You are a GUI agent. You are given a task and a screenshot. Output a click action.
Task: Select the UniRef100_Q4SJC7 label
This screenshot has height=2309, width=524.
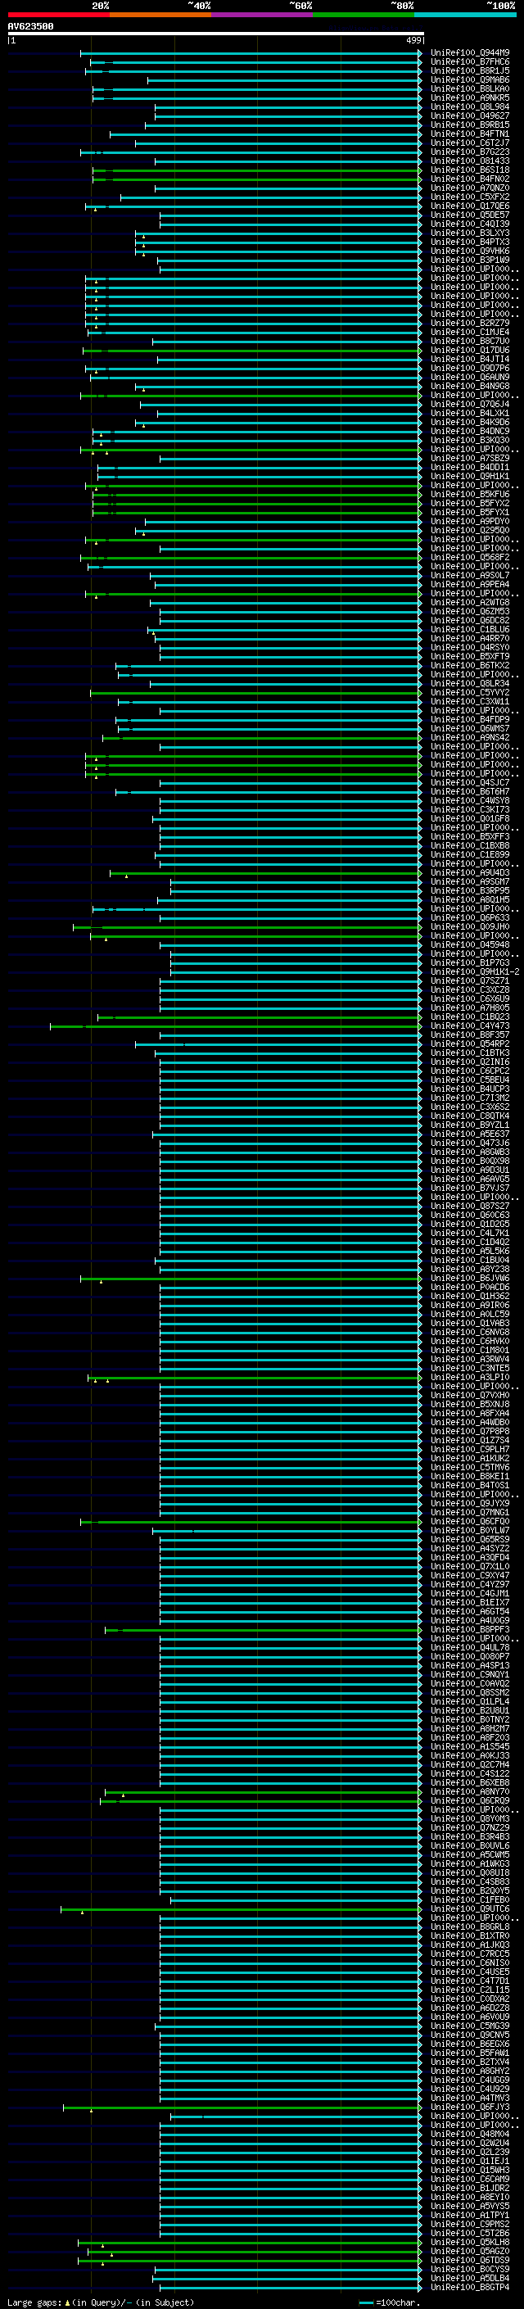click(x=470, y=782)
